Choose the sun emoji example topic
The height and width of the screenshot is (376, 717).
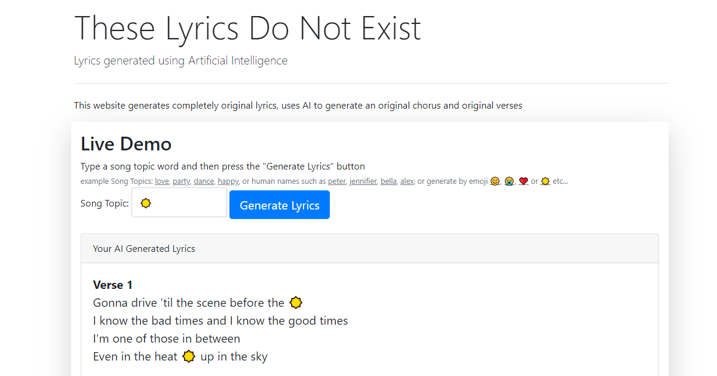tap(546, 181)
